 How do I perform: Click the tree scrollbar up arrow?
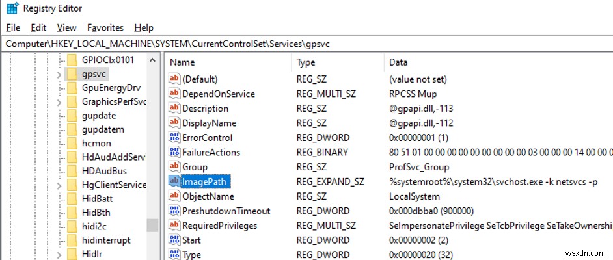tap(152, 60)
